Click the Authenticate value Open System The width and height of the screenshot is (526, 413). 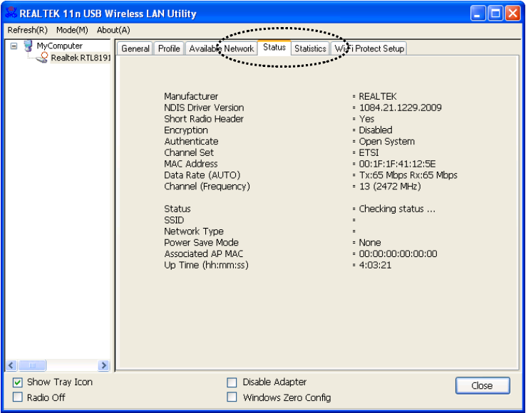point(387,142)
